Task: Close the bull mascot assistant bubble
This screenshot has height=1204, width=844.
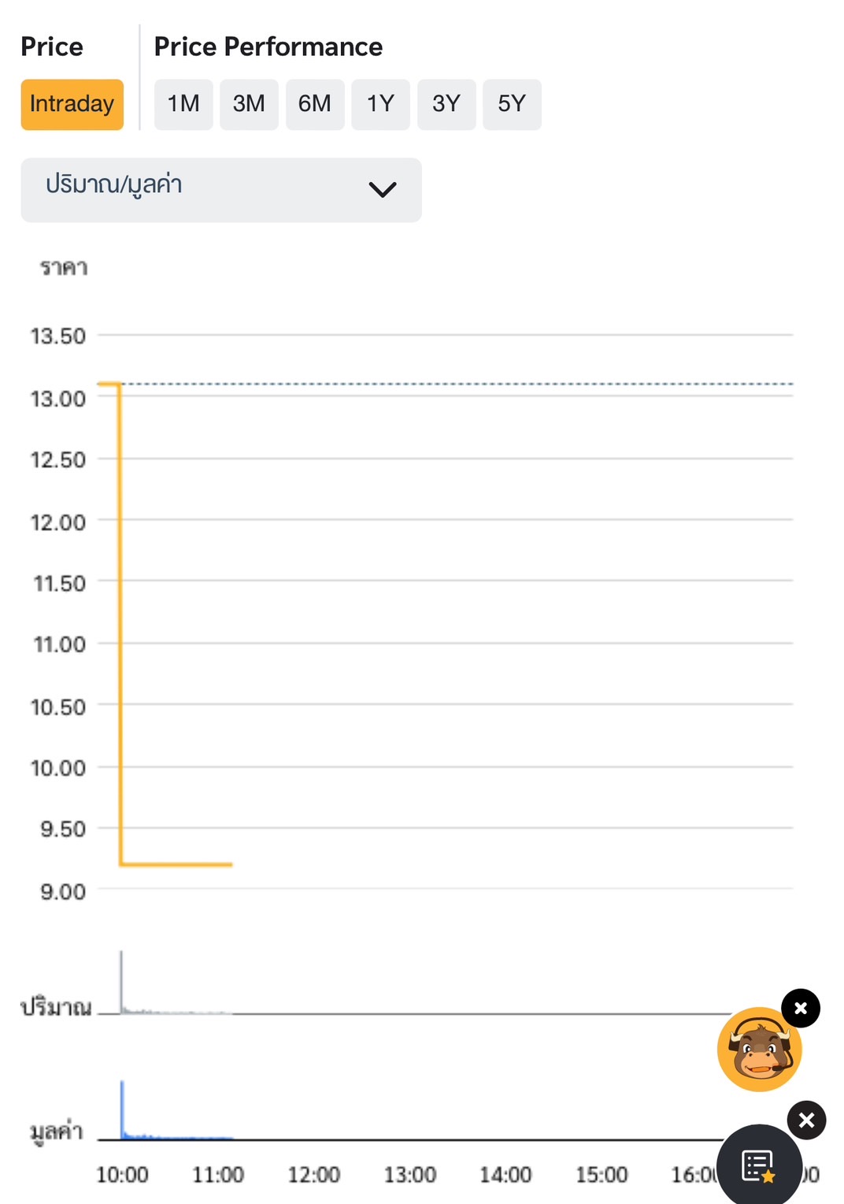Action: point(801,1008)
